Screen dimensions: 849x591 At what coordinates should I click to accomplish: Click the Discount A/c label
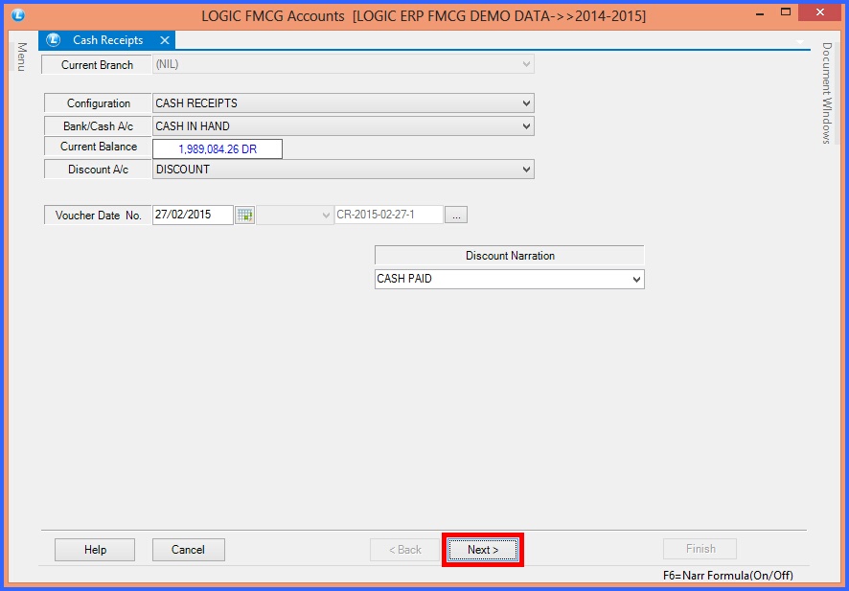(98, 170)
